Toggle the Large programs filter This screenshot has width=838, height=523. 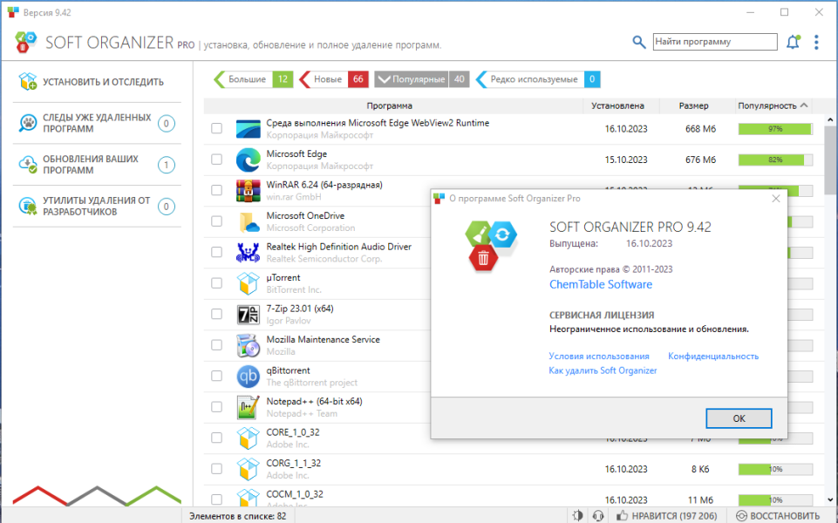pos(253,79)
